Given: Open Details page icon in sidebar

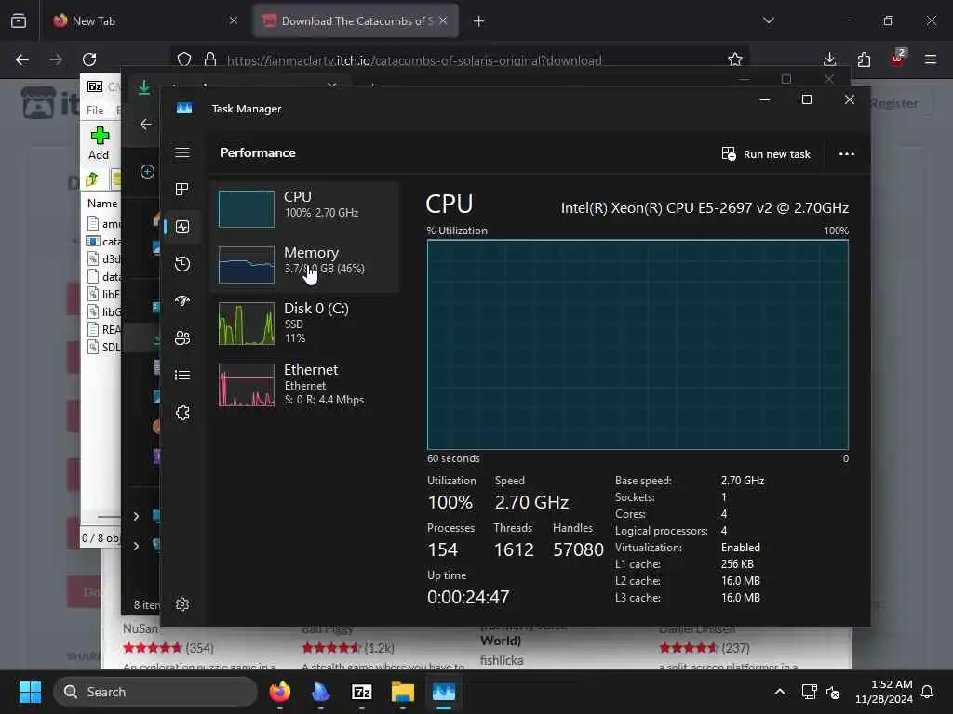Looking at the screenshot, I should tap(182, 376).
